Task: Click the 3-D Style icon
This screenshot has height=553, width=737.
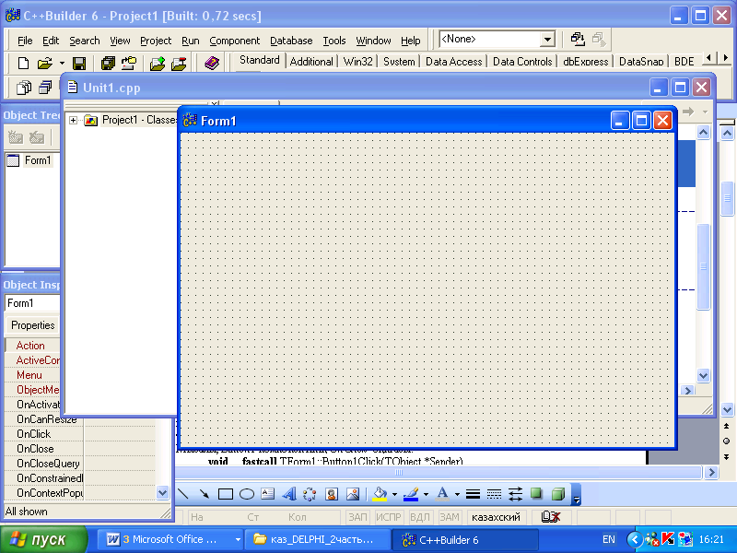Action: pyautogui.click(x=558, y=494)
